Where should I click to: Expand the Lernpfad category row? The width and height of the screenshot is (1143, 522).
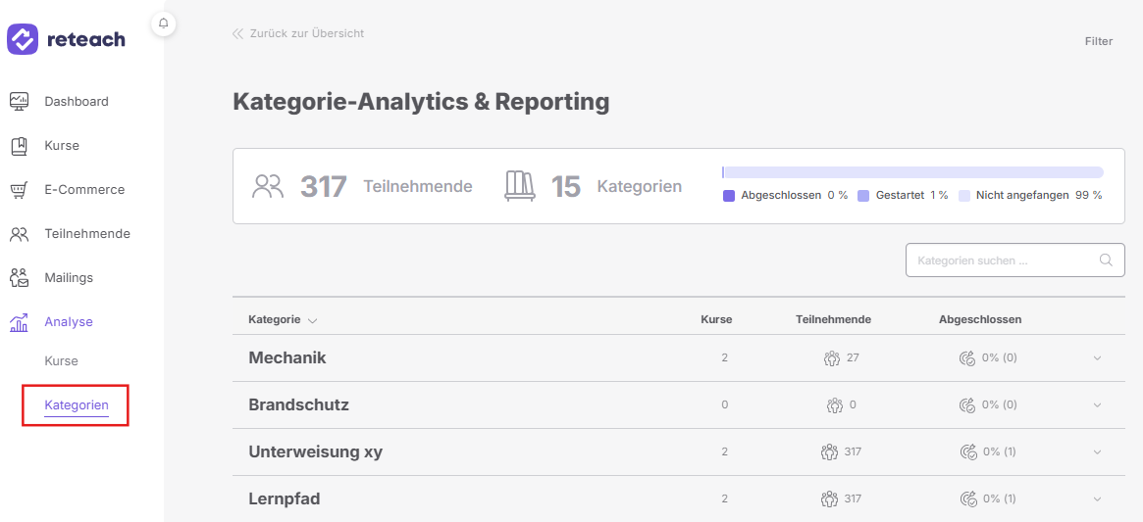pyautogui.click(x=1098, y=498)
